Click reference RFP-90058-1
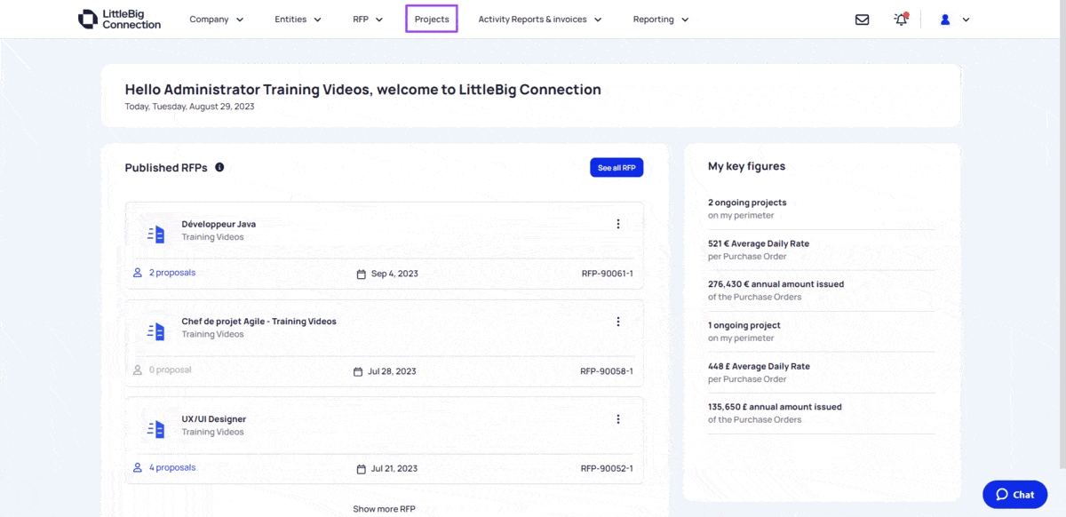The width and height of the screenshot is (1066, 517). pos(607,371)
